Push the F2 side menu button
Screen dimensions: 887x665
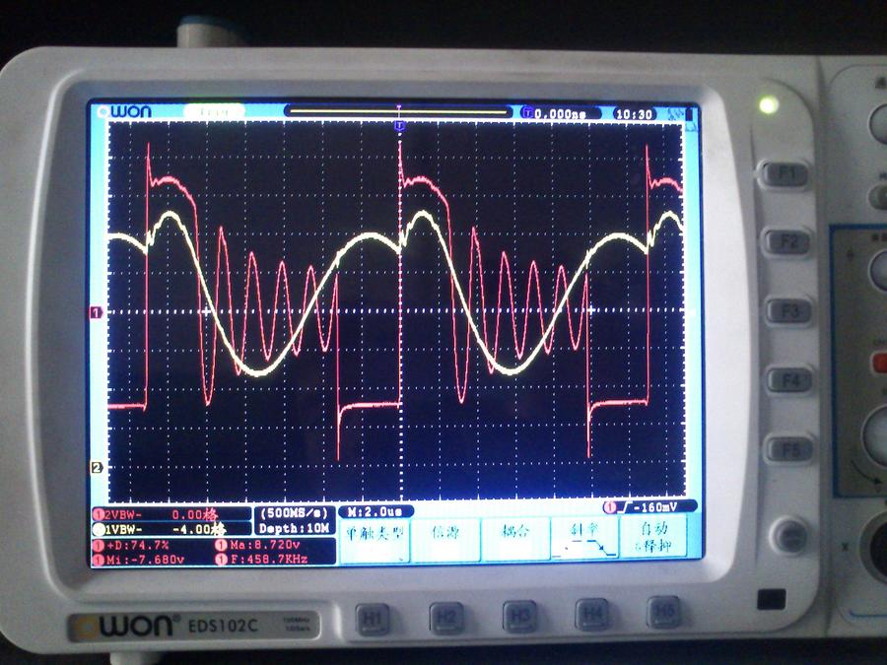(x=787, y=242)
